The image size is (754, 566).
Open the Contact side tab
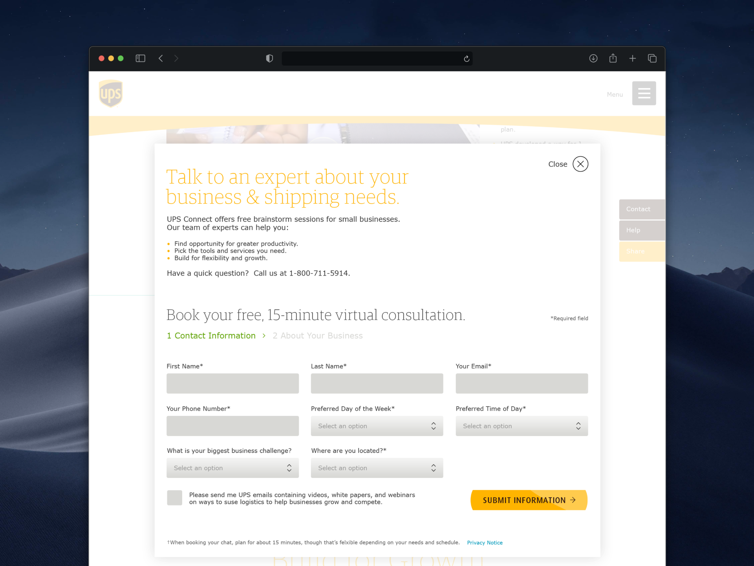642,209
